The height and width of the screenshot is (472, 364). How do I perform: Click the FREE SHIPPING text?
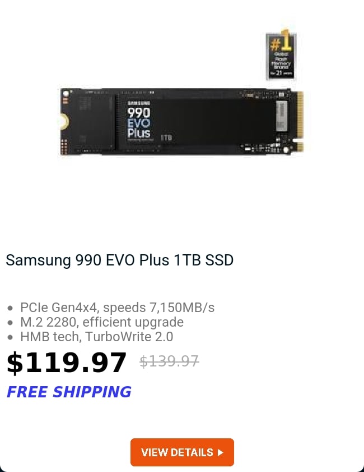pos(69,392)
